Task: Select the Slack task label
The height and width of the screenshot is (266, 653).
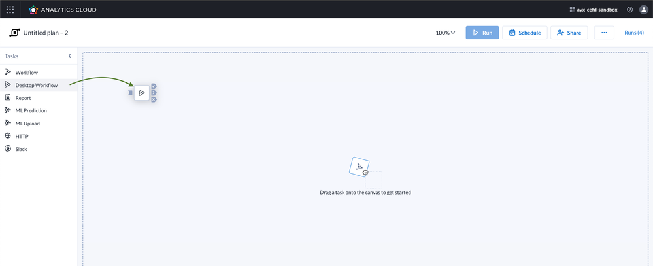Action: (21, 149)
